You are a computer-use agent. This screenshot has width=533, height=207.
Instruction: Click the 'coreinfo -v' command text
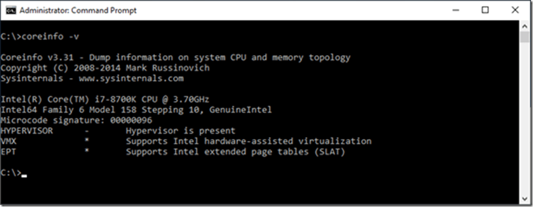coord(50,36)
